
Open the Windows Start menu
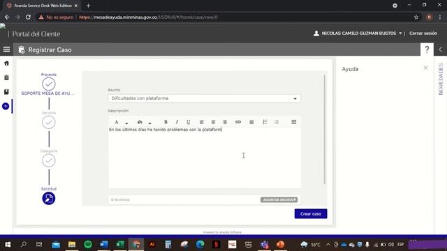8,245
